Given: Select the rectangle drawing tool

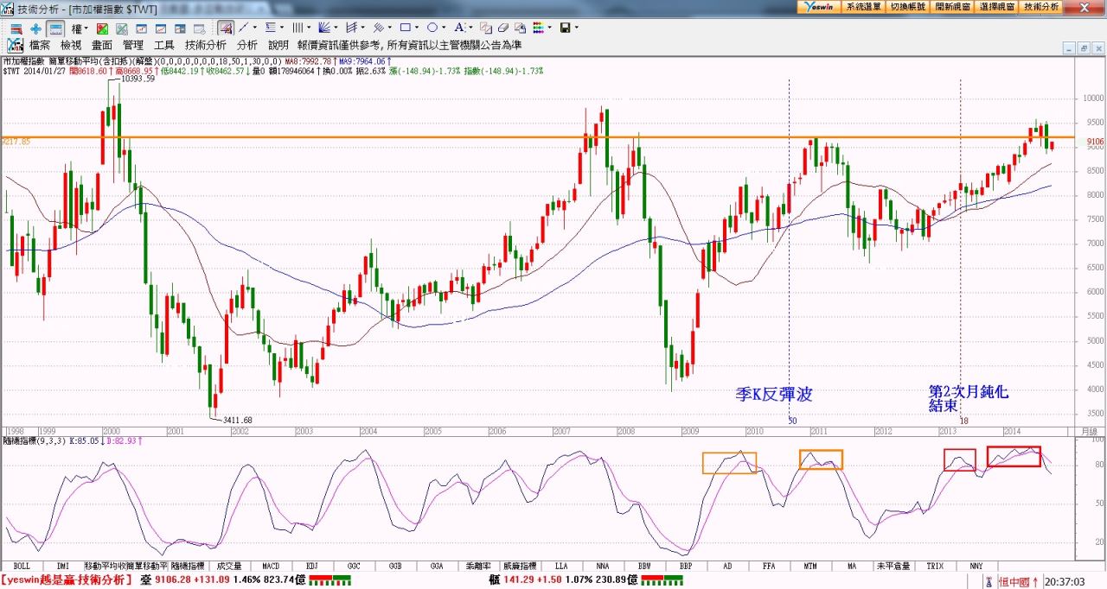Looking at the screenshot, I should [x=404, y=28].
